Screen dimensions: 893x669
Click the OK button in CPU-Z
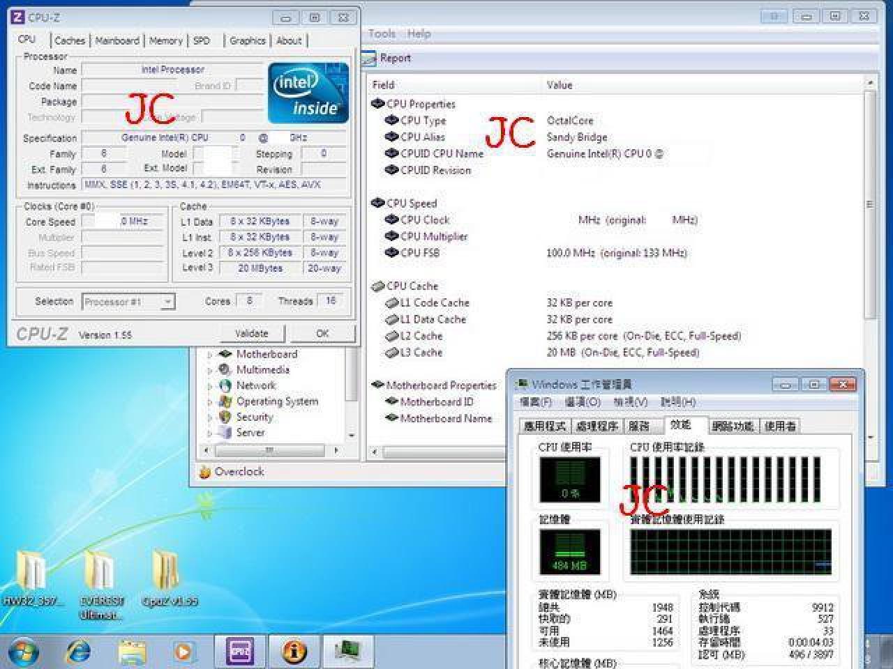tap(322, 334)
